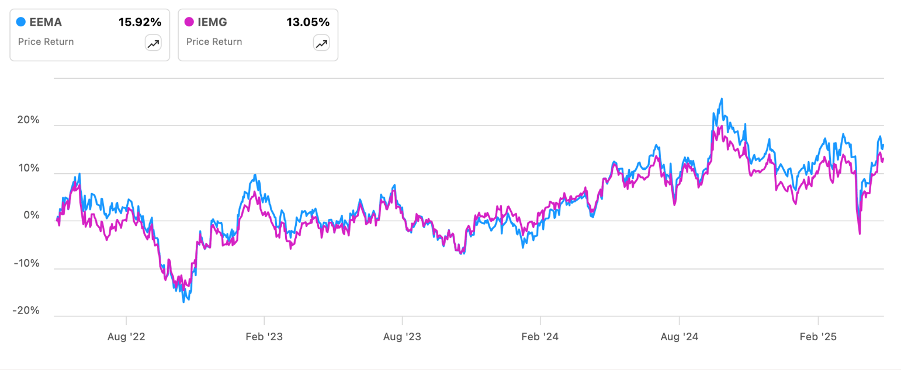
Task: Click Price Return under IEMG
Action: click(214, 42)
